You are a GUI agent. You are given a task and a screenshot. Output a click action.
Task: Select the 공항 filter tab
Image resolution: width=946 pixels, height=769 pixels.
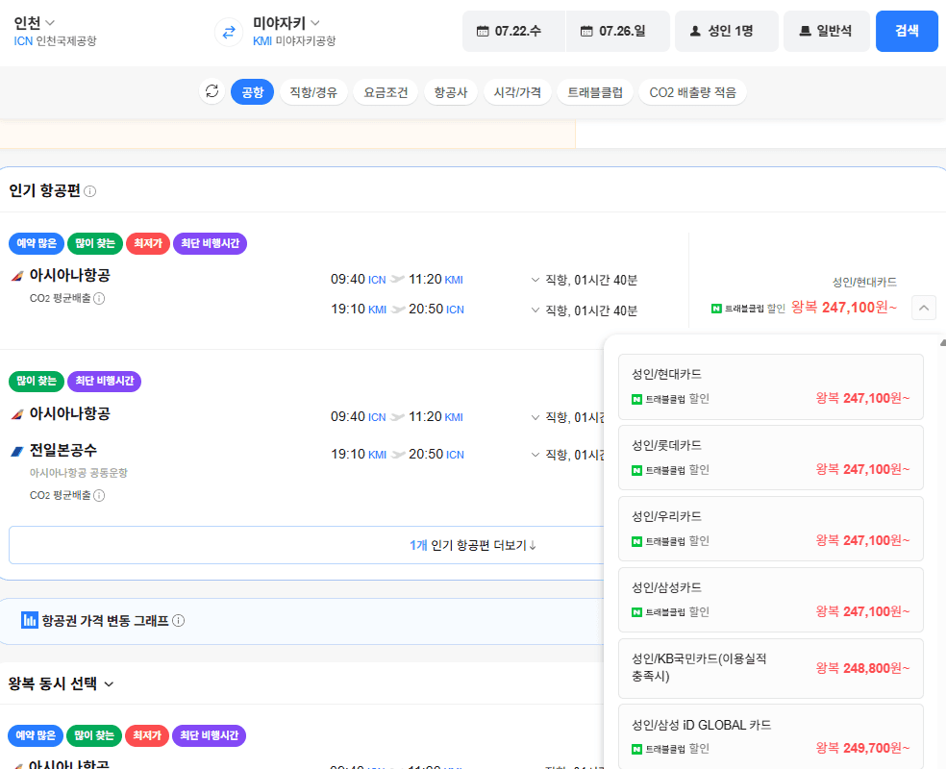[252, 92]
